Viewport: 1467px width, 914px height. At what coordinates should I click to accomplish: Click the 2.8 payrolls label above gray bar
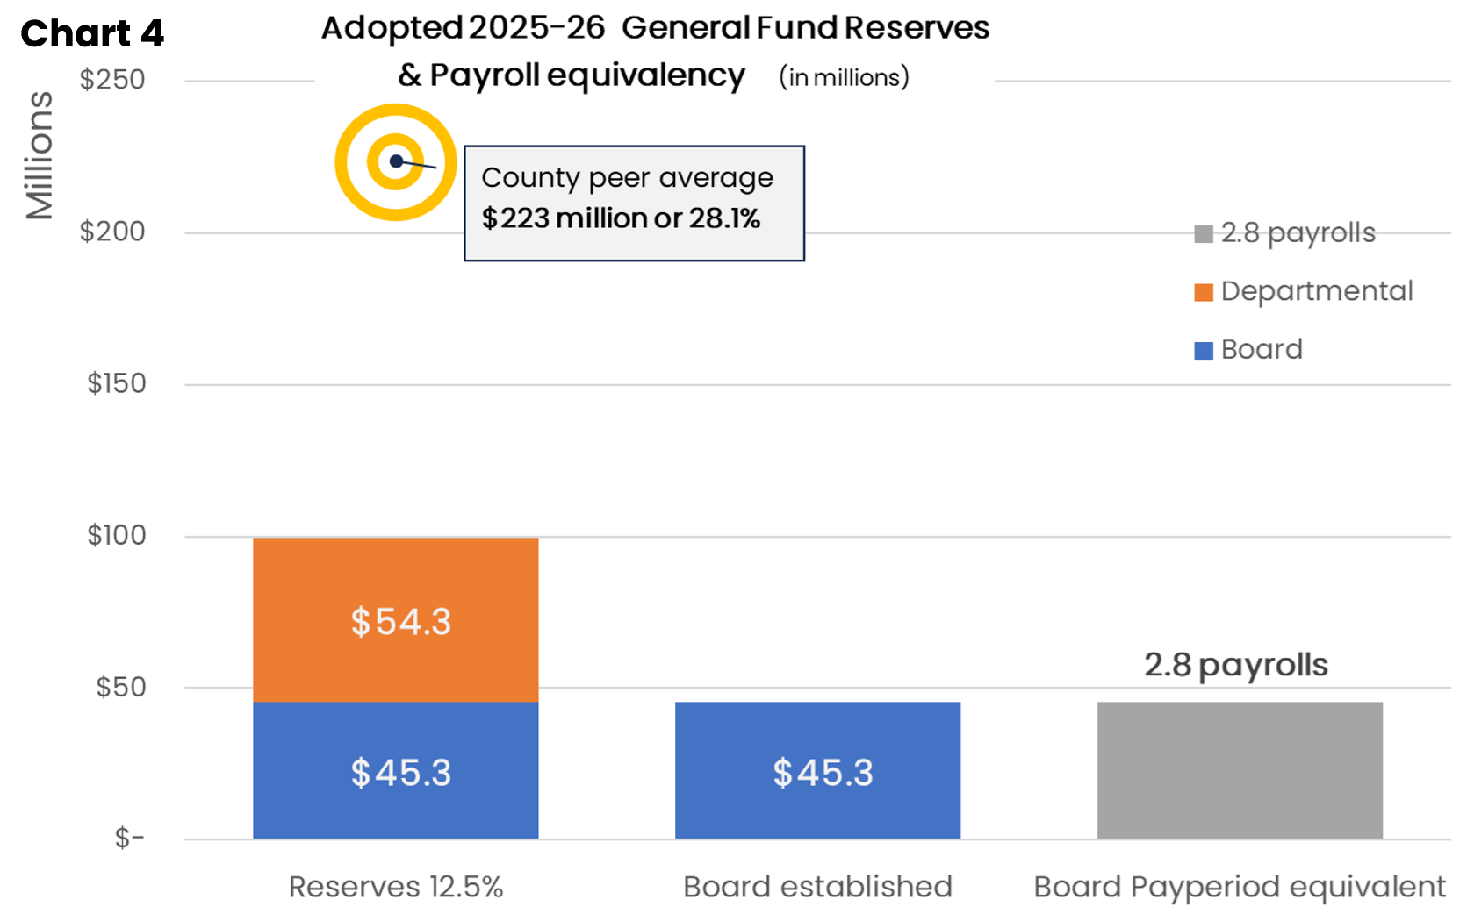pyautogui.click(x=1236, y=665)
